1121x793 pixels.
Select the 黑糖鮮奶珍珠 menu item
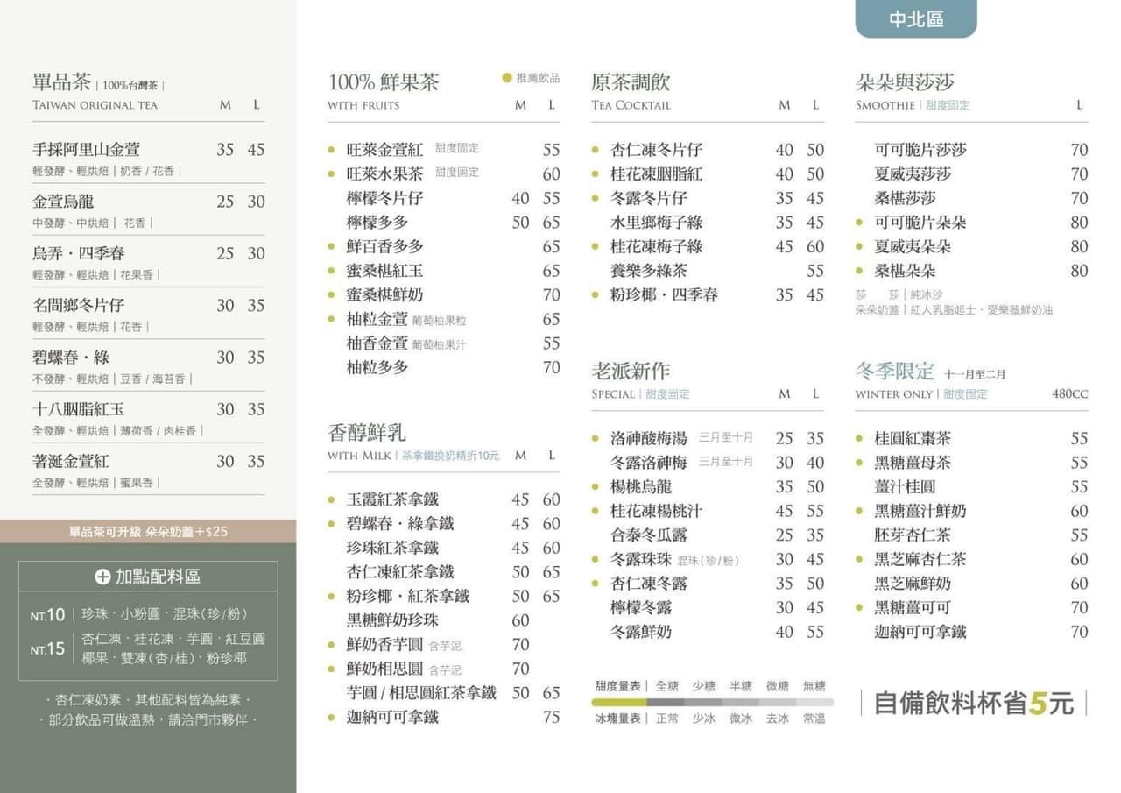(x=392, y=620)
